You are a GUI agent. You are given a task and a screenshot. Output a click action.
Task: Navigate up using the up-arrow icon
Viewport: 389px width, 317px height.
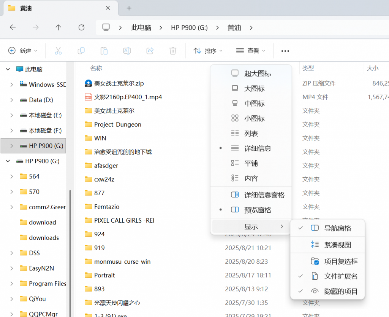tap(58, 27)
